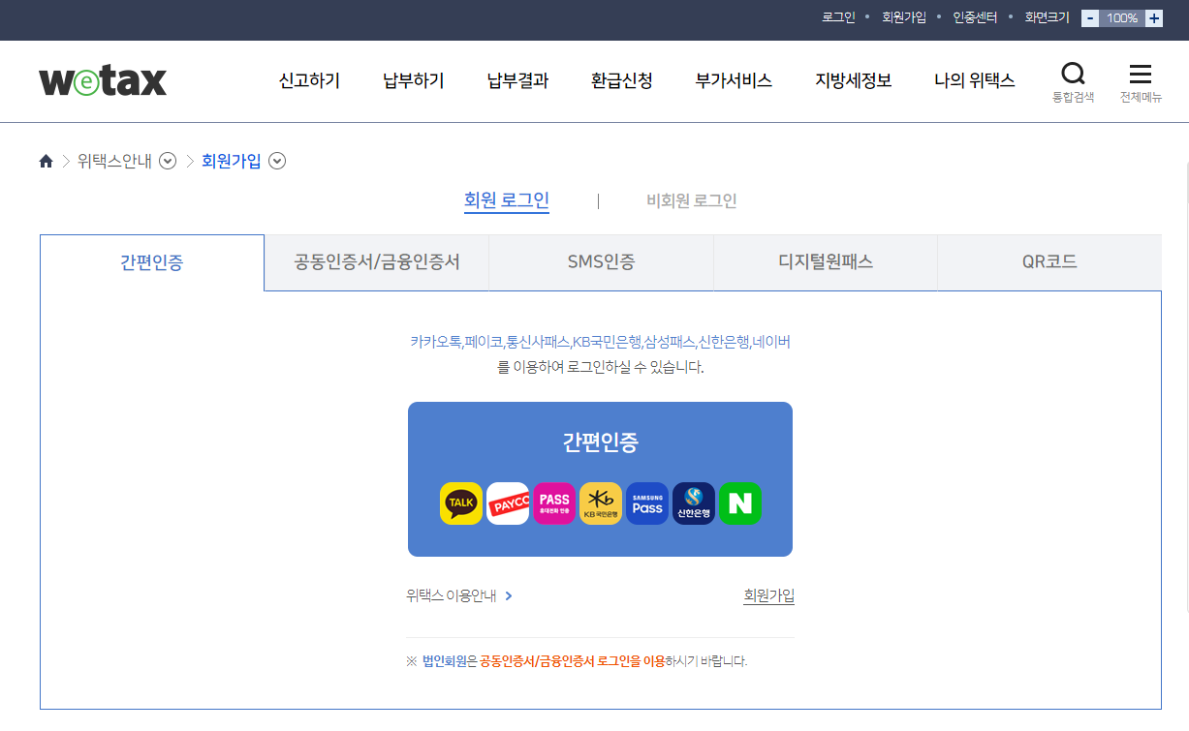Open the 전체메뉴 hamburger menu icon
This screenshot has height=731, width=1189.
click(x=1141, y=82)
